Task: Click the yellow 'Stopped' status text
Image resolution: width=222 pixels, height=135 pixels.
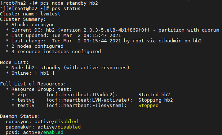Action: [148, 105]
